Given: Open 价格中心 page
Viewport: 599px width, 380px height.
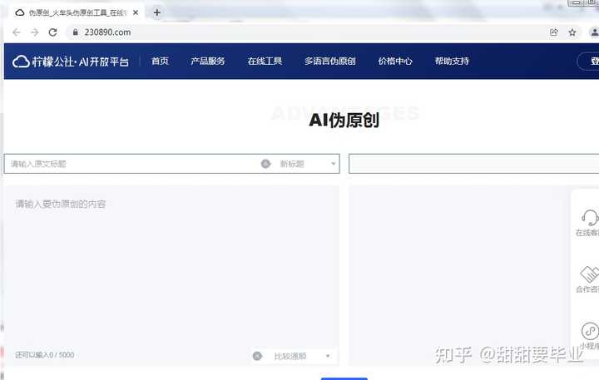Looking at the screenshot, I should point(395,61).
